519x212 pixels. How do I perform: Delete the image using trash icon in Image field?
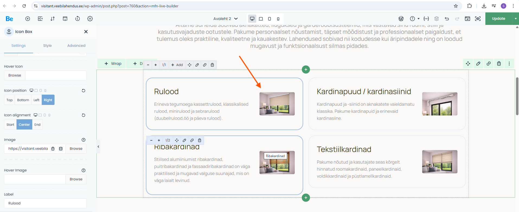point(53,149)
